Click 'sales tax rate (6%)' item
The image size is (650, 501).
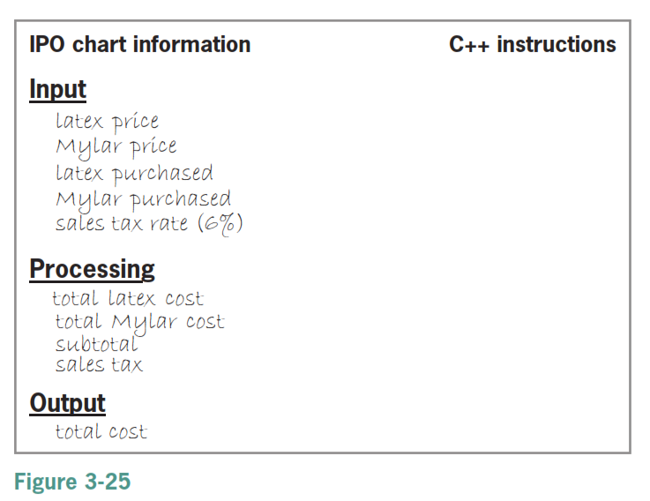149,224
